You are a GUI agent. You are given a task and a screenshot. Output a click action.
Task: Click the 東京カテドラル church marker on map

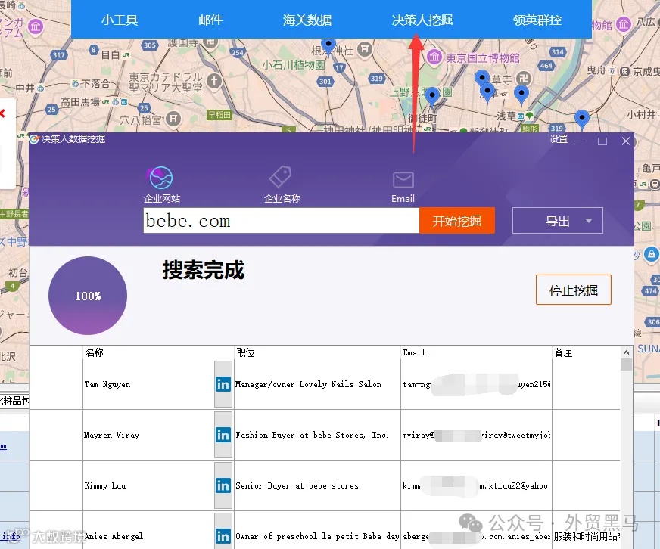click(x=214, y=80)
